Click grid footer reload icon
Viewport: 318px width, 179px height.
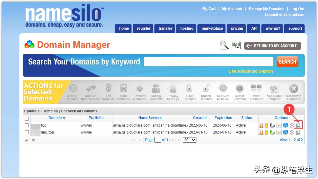tap(33, 140)
